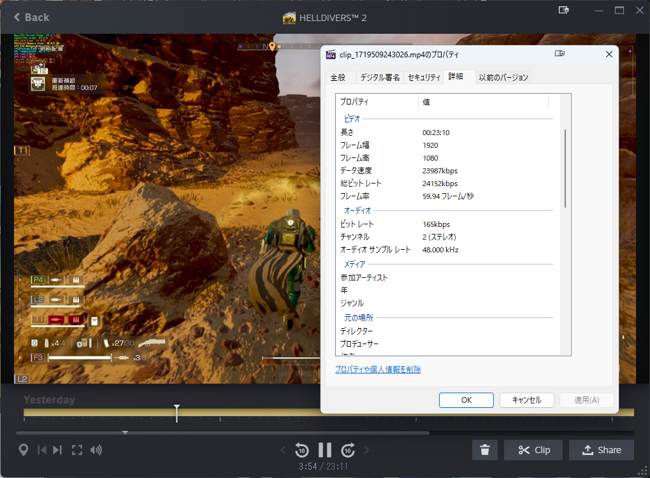Mute the volume speaker icon
Image resolution: width=650 pixels, height=478 pixels.
click(96, 450)
